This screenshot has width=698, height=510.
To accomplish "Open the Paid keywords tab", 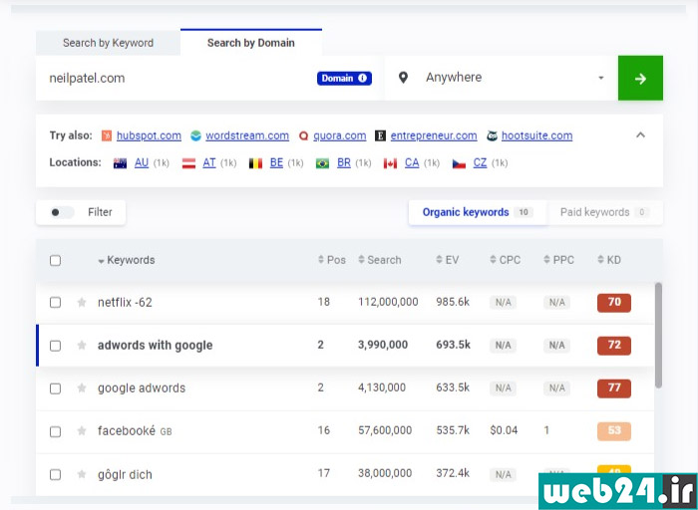I will pos(604,212).
